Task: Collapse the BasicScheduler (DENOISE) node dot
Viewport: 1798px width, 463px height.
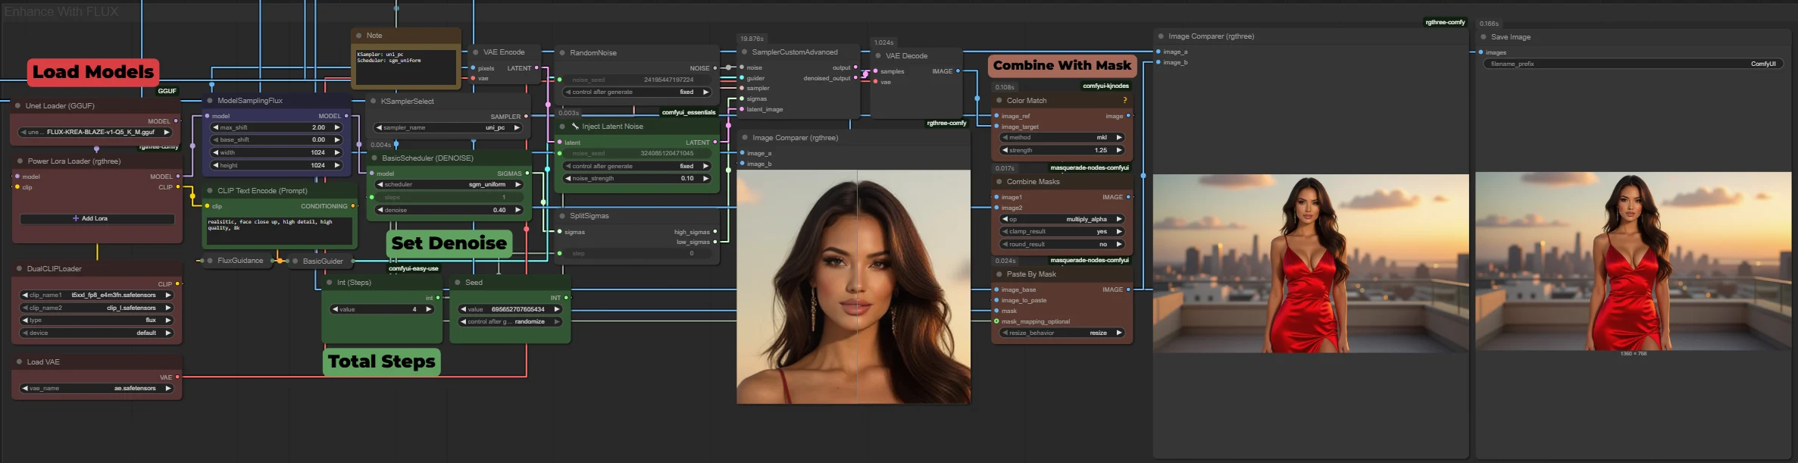Action: tap(374, 158)
